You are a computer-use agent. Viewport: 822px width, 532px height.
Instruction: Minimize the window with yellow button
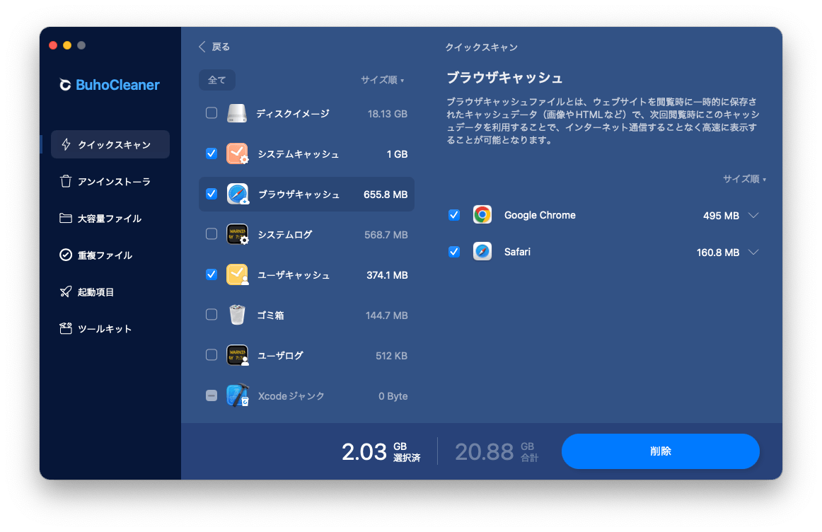[67, 45]
